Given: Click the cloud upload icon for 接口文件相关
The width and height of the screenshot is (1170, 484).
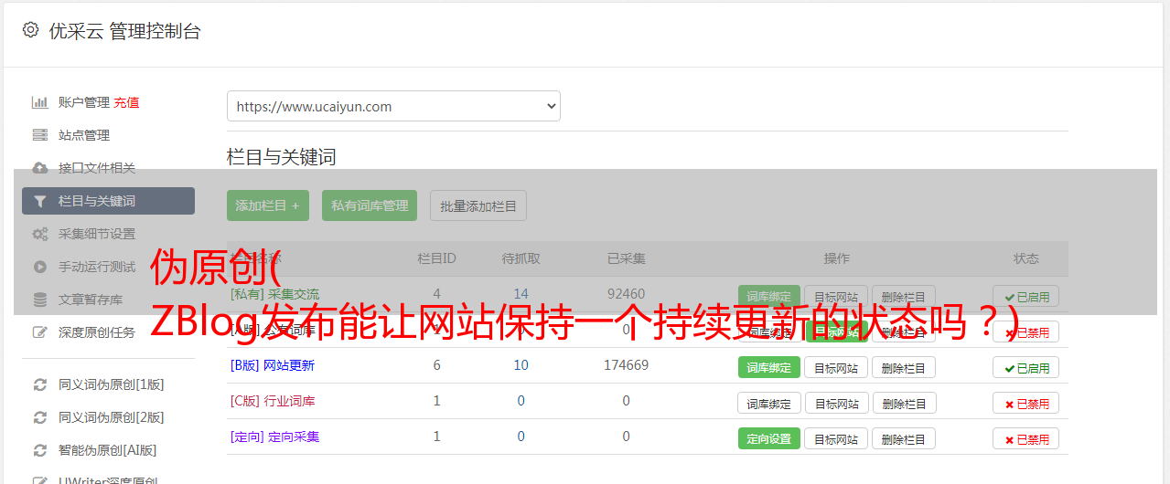Looking at the screenshot, I should point(39,168).
